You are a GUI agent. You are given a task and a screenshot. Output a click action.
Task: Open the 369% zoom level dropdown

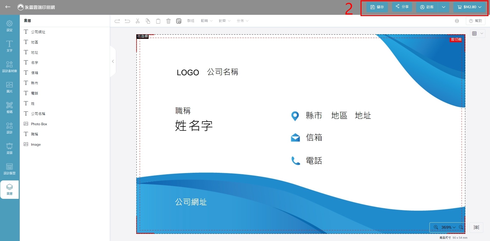(448, 227)
